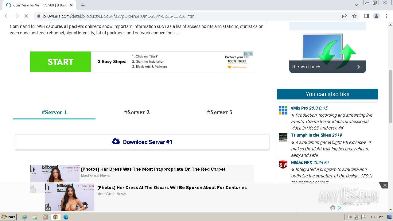This screenshot has width=393, height=221.
Task: Click the green START ad button
Action: (60, 62)
